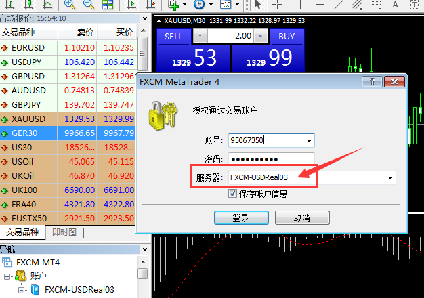This screenshot has height=298, width=424.
Task: Select the UK100 row in market watch
Action: 68,190
